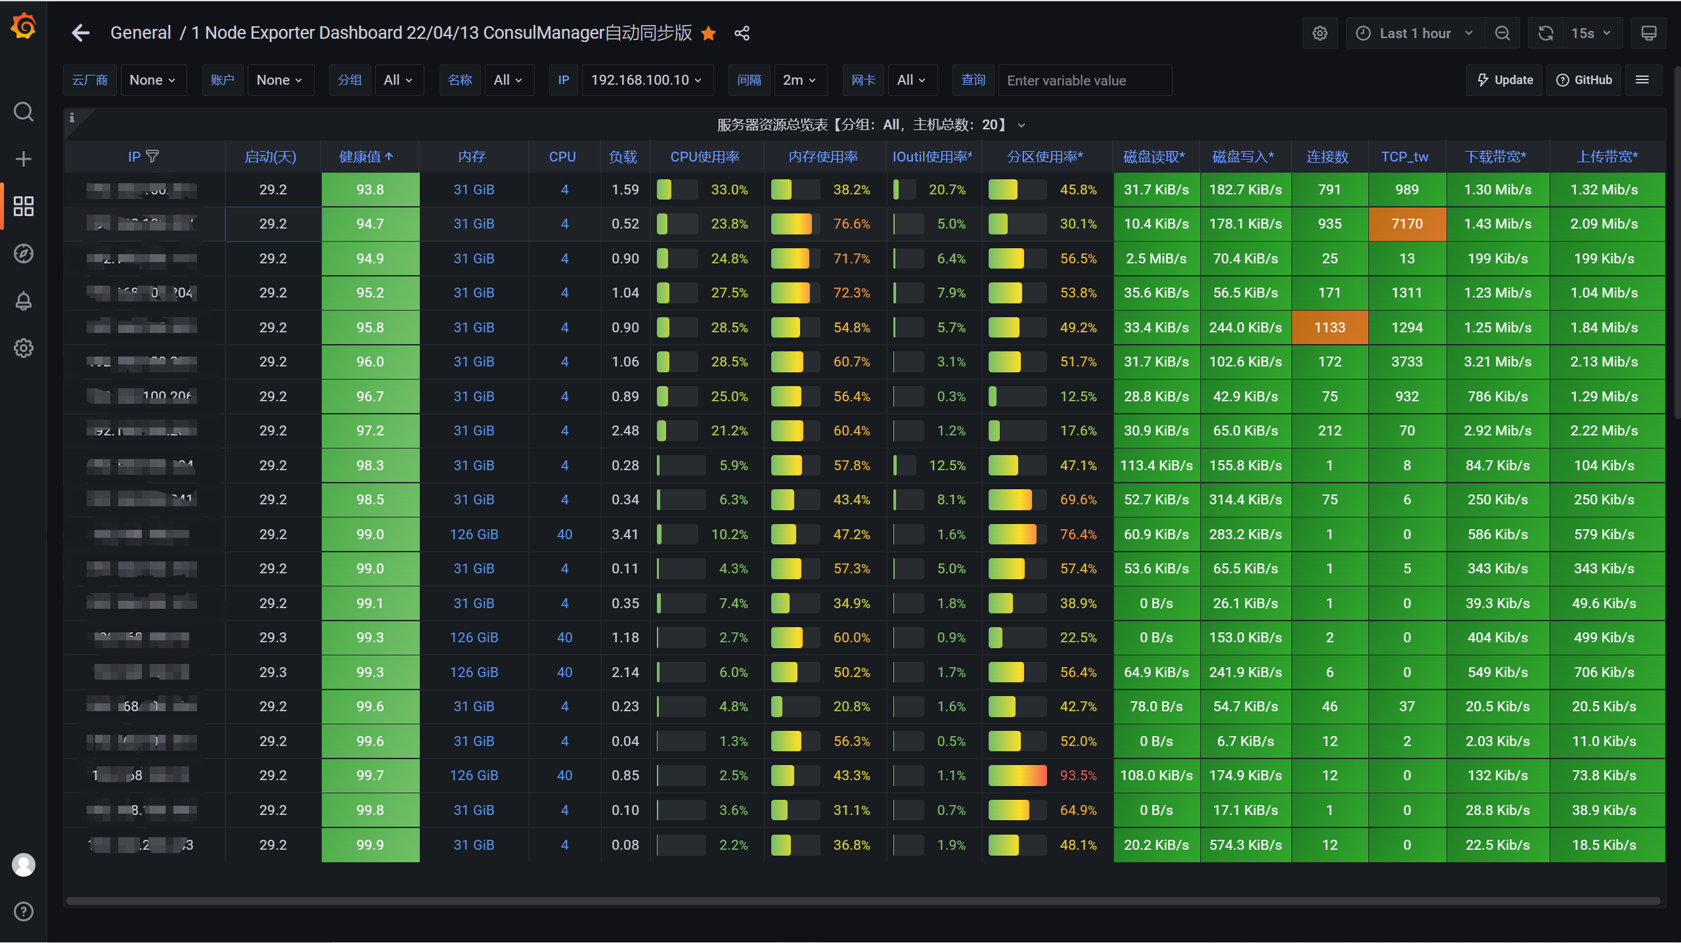
Task: Click the 2.48 load value cell
Action: [x=625, y=431]
